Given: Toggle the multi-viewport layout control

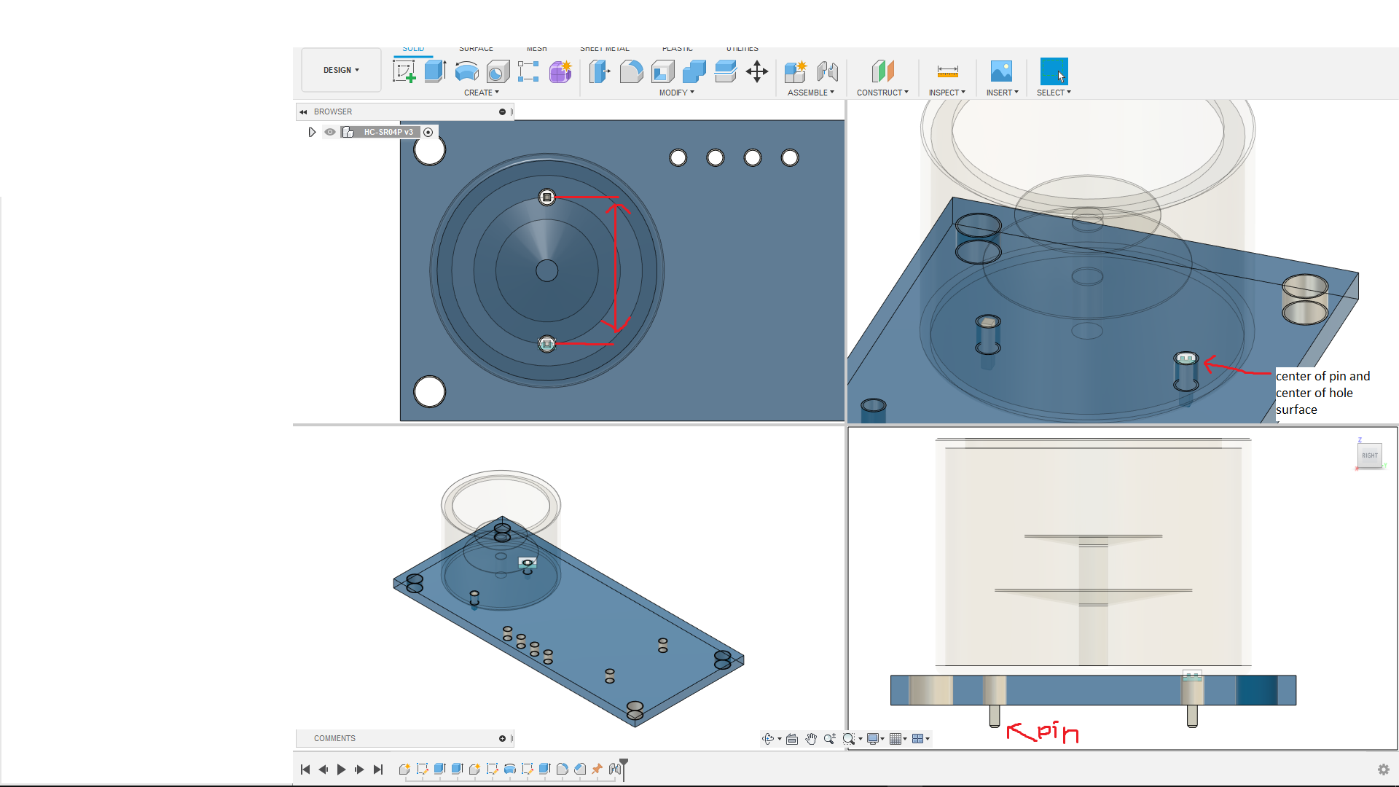Looking at the screenshot, I should [x=920, y=738].
